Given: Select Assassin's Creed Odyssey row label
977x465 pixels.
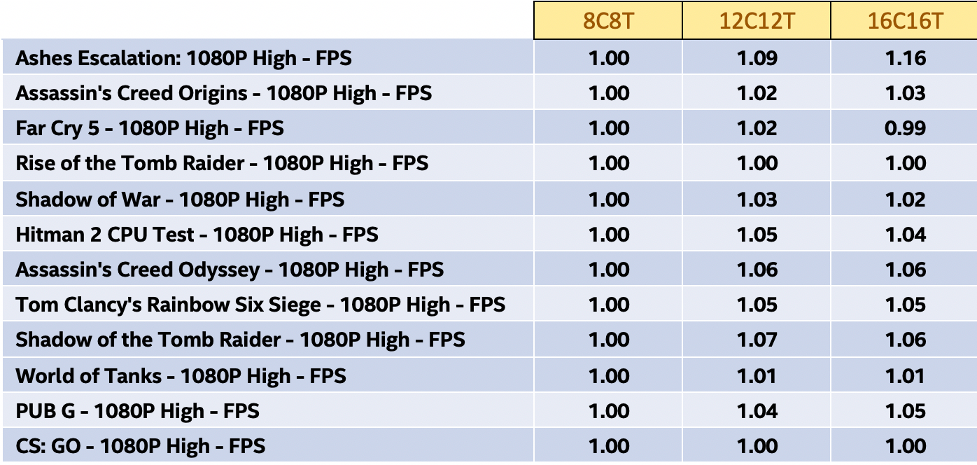Looking at the screenshot, I should point(230,270).
